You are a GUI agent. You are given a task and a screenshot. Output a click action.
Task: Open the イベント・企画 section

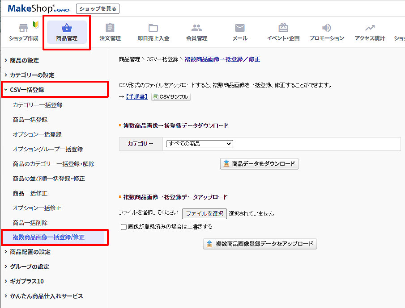pyautogui.click(x=283, y=31)
